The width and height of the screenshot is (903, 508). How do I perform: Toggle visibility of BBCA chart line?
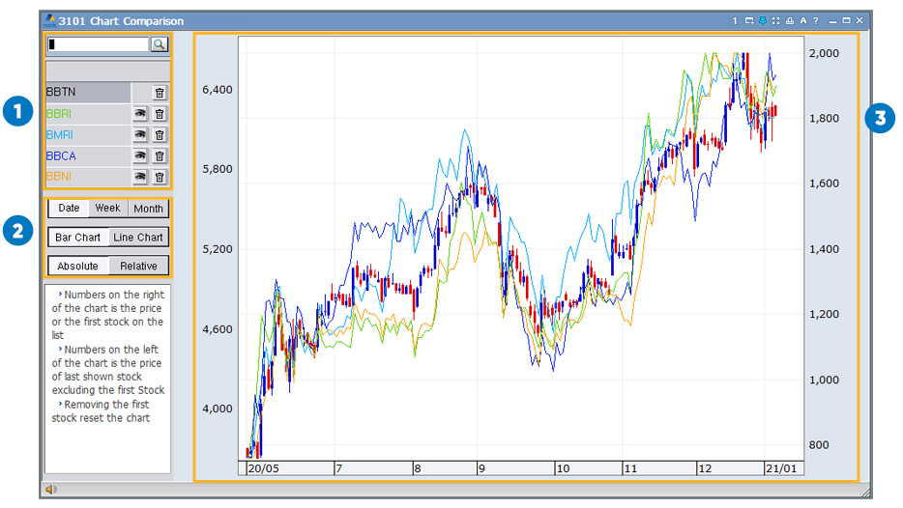coord(140,155)
